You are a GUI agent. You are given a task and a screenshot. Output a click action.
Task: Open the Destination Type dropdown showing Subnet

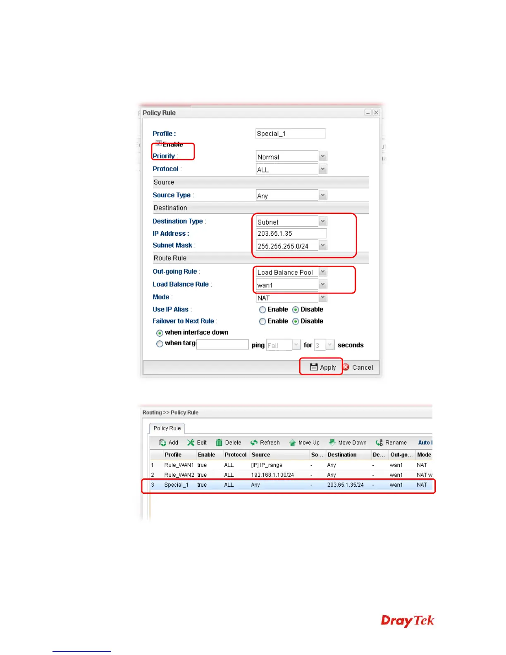point(323,221)
